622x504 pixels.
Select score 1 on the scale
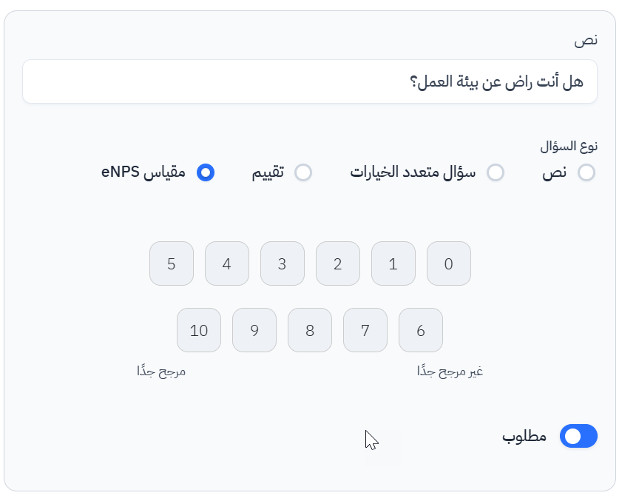(x=393, y=263)
